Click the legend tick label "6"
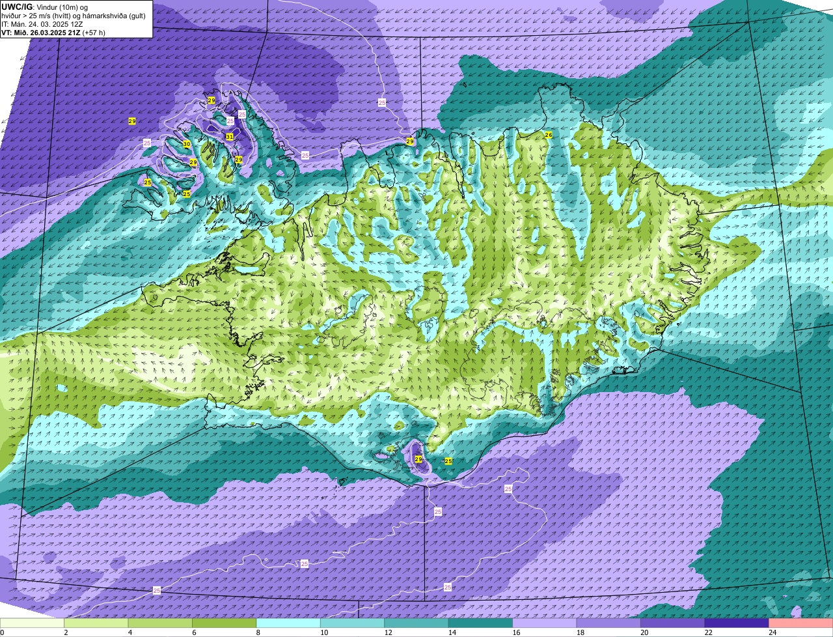This screenshot has height=637, width=833. [x=194, y=632]
